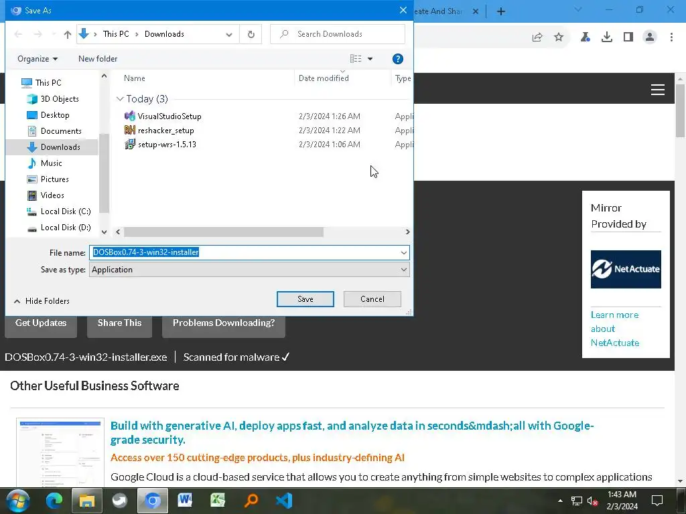Collapse via Hide Folders chevron

(x=17, y=301)
